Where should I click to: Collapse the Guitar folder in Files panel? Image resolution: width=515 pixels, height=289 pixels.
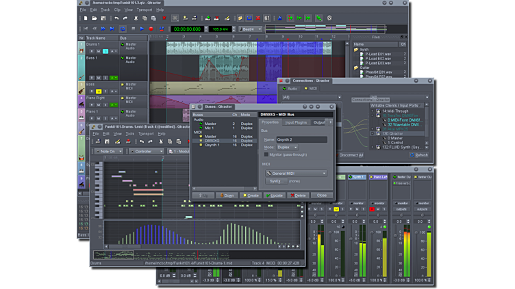356,68
